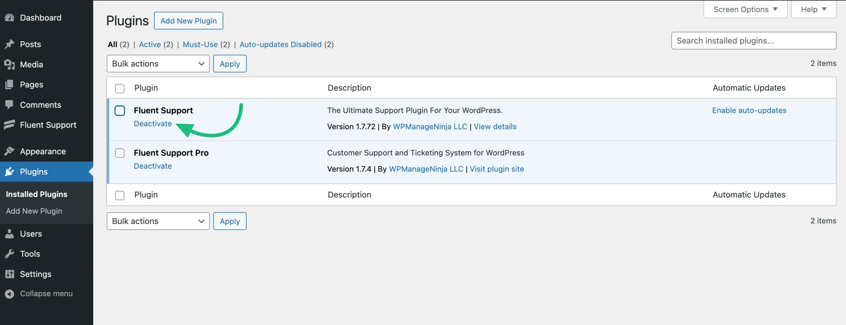This screenshot has height=325, width=846.
Task: Click the Pages icon in the sidebar
Action: (x=10, y=84)
